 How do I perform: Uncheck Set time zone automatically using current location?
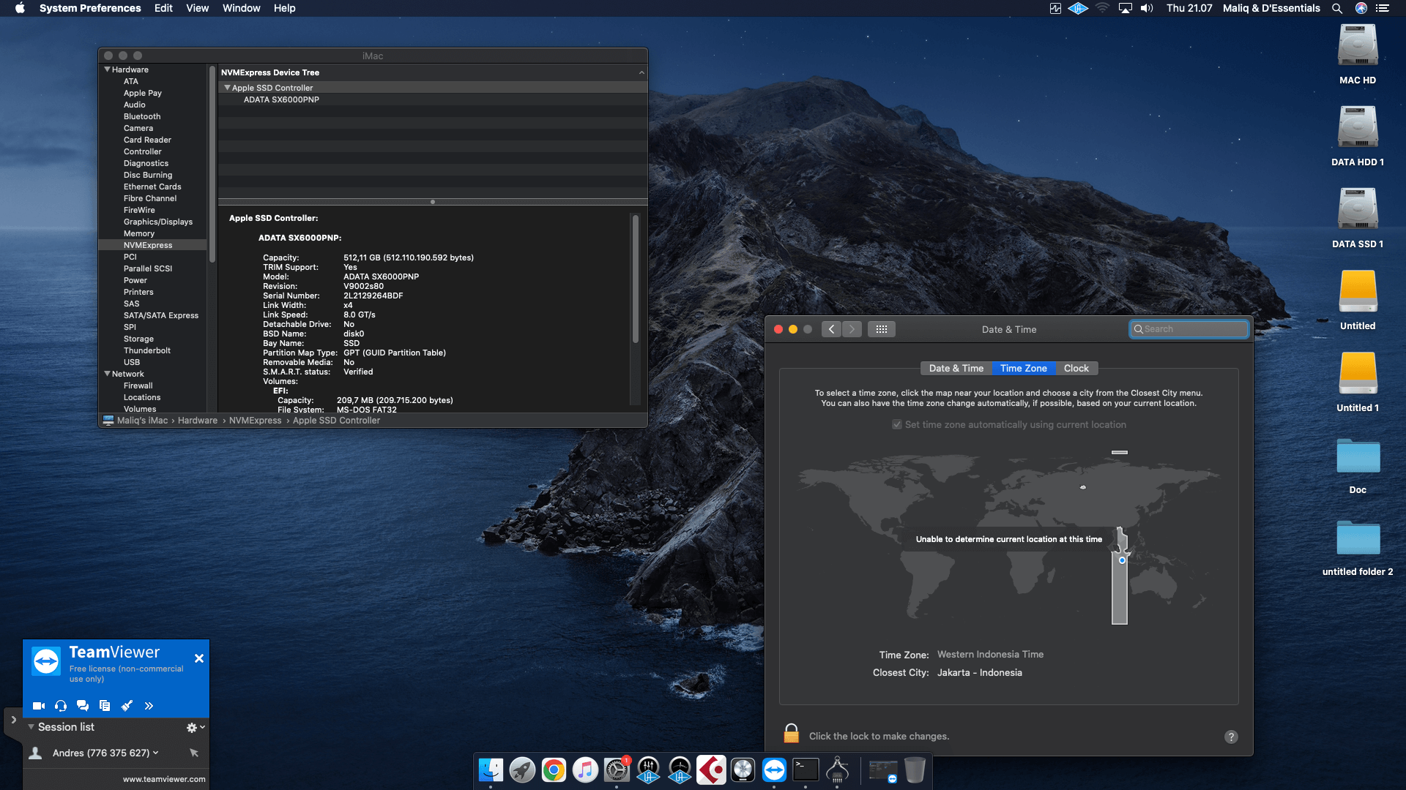[x=897, y=424]
